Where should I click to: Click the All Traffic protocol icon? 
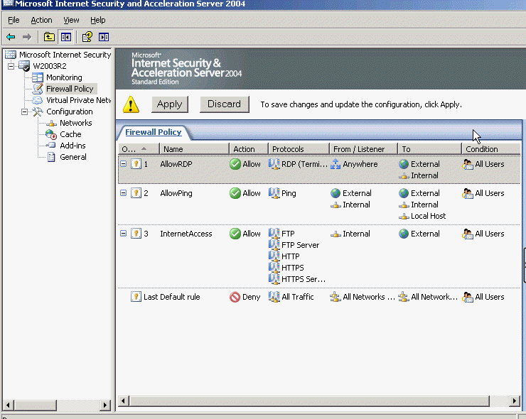tap(274, 297)
